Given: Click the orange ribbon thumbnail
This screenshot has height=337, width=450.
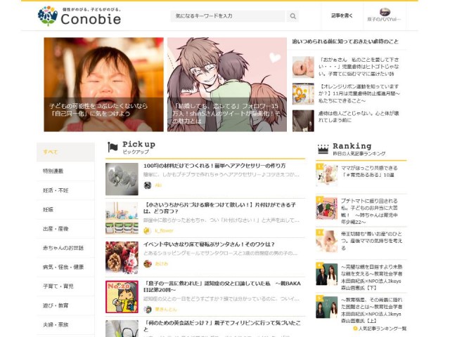Looking at the screenshot, I should click(x=303, y=94).
